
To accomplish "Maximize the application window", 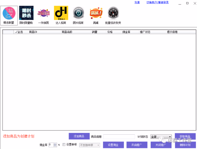I will [x=187, y=3].
